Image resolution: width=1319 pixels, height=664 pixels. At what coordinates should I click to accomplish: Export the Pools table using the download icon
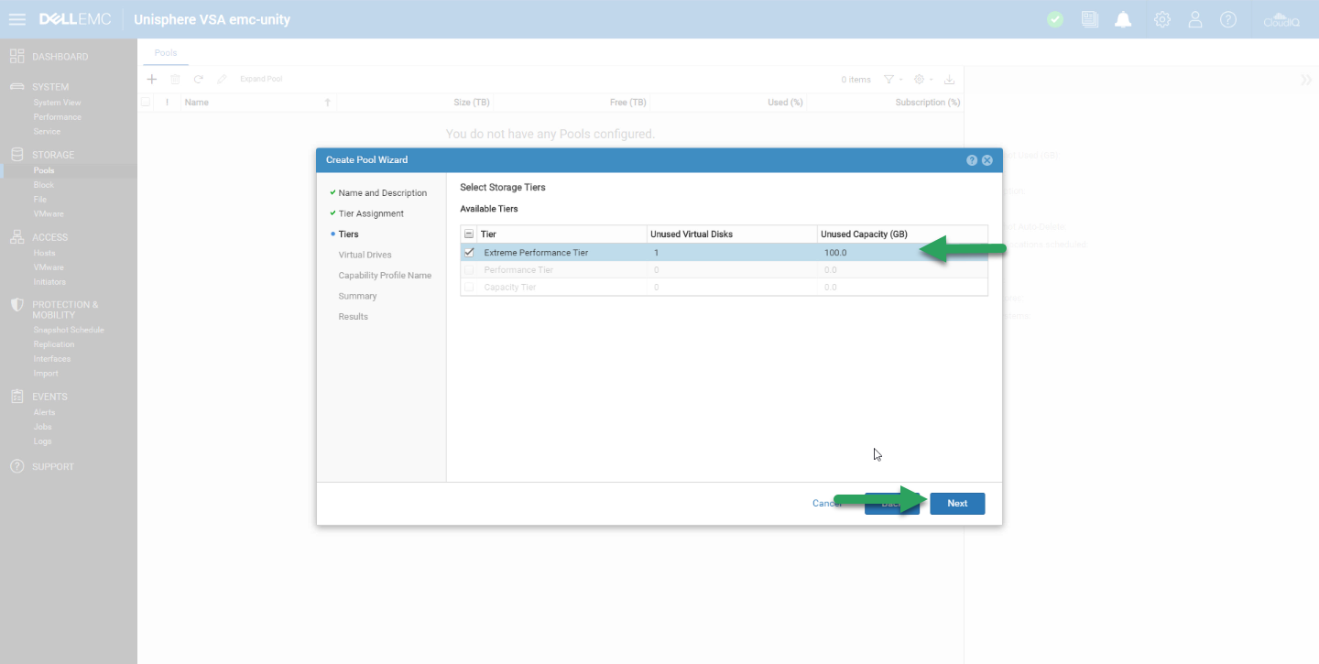pyautogui.click(x=949, y=80)
